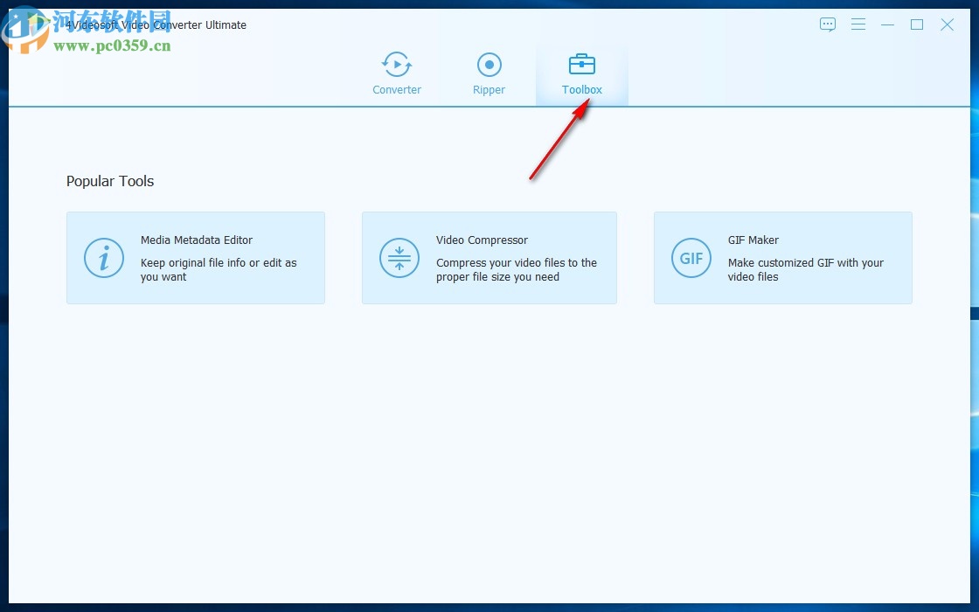This screenshot has width=979, height=612.
Task: Open the hamburger menu in title bar
Action: 857,24
